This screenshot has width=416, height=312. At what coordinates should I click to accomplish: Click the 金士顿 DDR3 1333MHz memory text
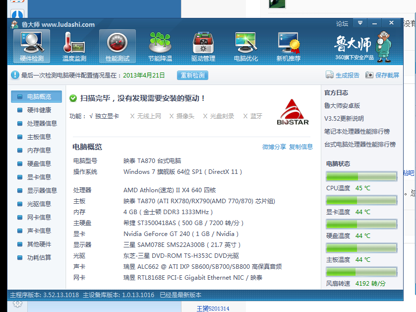[x=168, y=212]
